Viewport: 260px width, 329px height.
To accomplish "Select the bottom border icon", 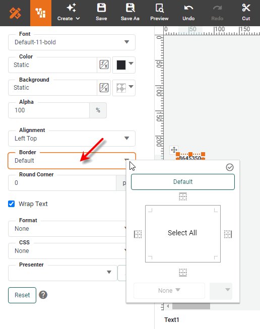I will (x=183, y=272).
